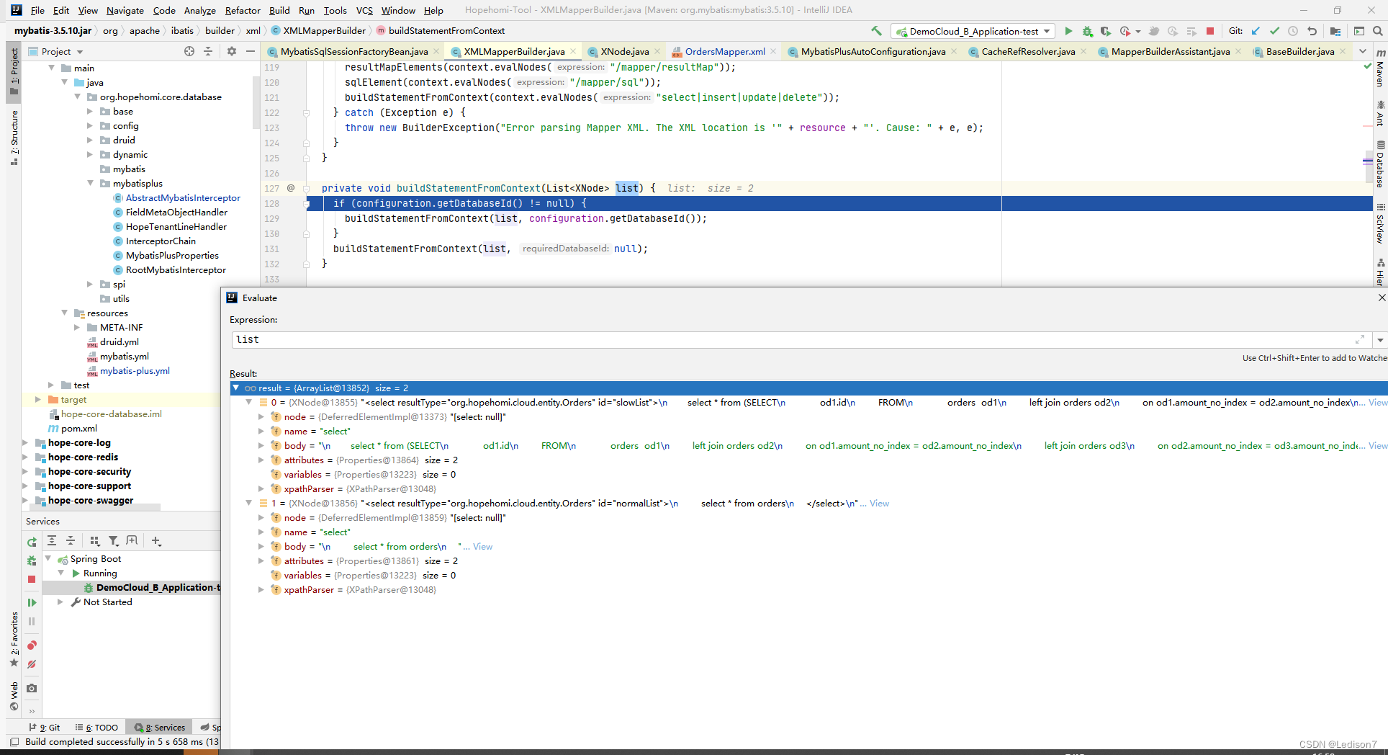Switch to the CacheRefResolver.java tab
This screenshot has height=755, width=1388.
point(1028,51)
